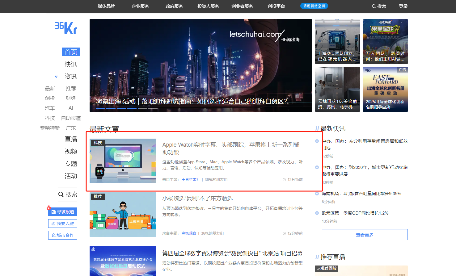Open 专题 in the sidebar
Image resolution: width=456 pixels, height=276 pixels.
pos(71,164)
